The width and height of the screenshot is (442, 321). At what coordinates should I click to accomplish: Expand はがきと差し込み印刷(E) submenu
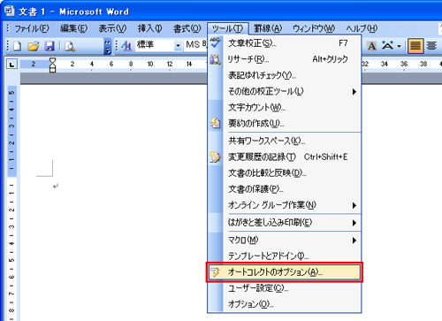[285, 223]
